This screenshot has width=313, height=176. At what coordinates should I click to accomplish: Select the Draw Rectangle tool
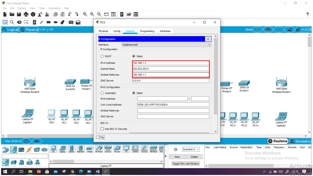pyautogui.click(x=48, y=22)
